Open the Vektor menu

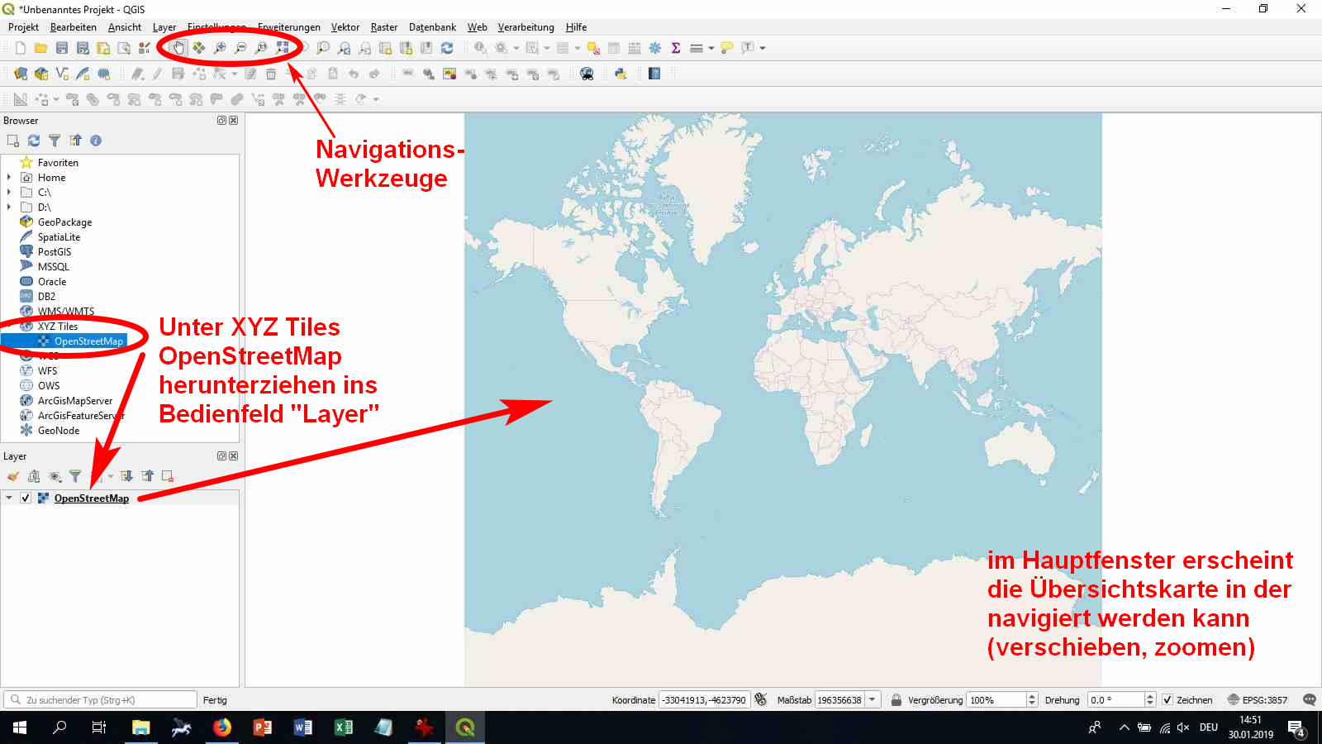345,27
